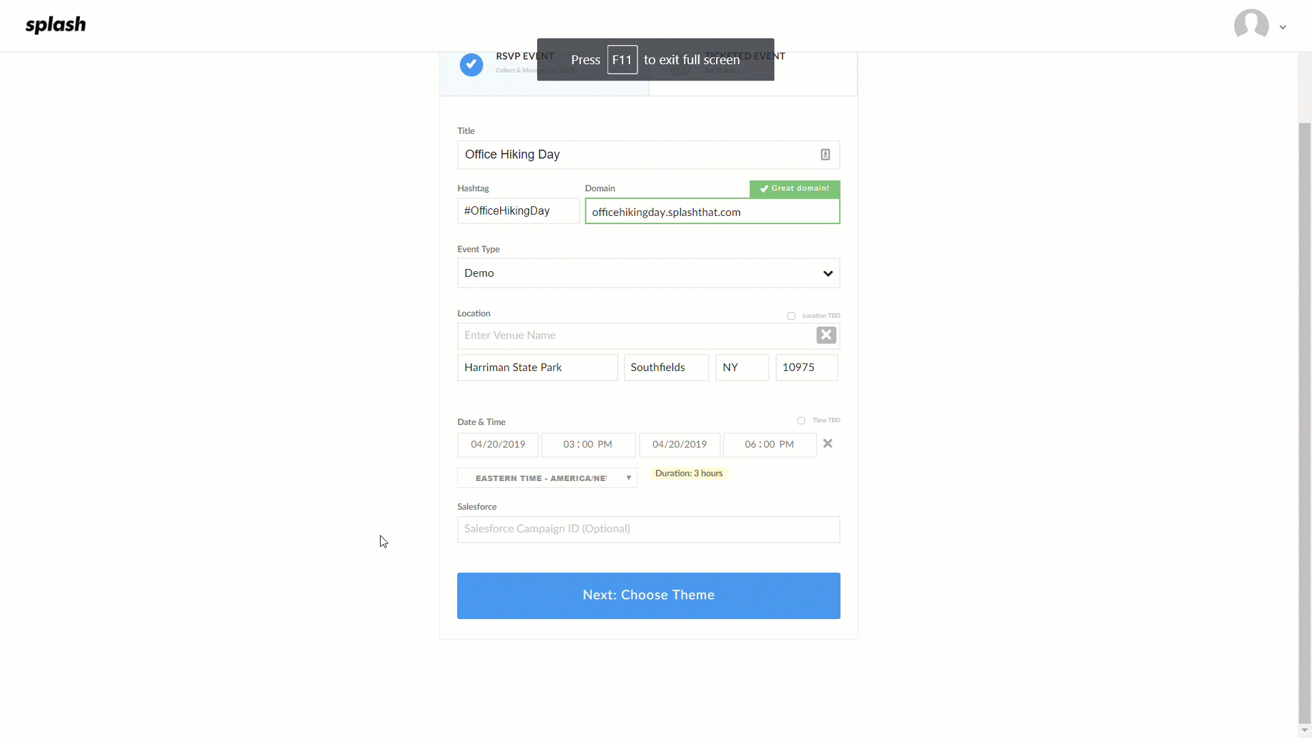
Task: Open the user avatar menu
Action: click(x=1251, y=26)
